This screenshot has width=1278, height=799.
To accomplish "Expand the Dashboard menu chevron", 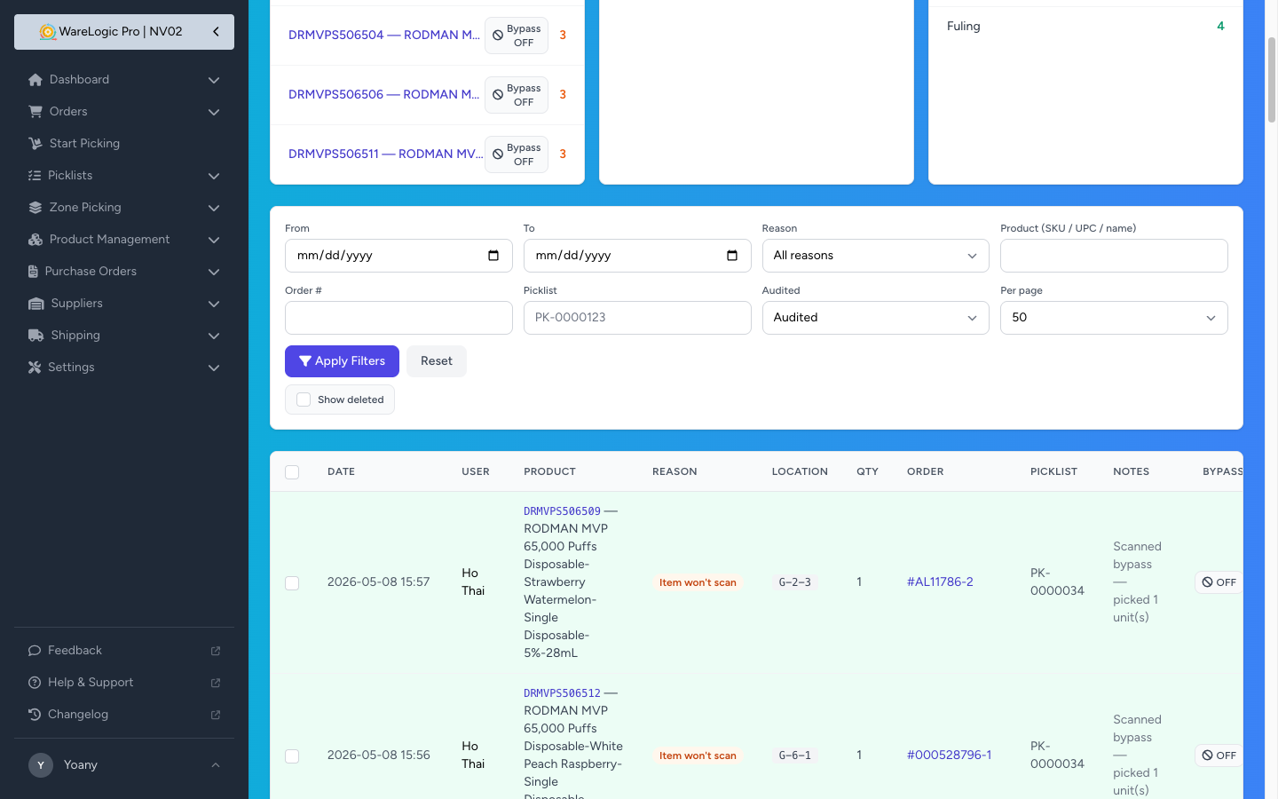I will tap(214, 80).
